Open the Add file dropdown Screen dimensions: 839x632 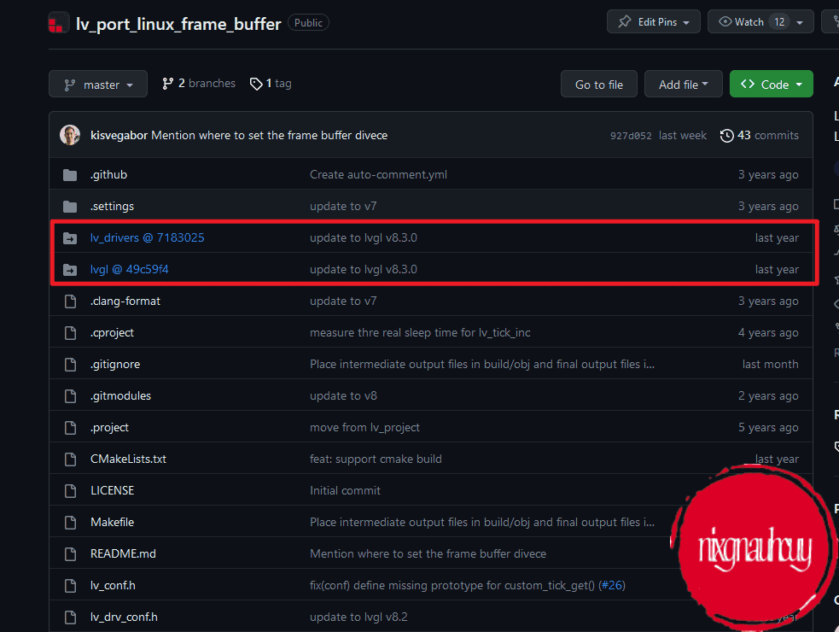[x=684, y=84]
